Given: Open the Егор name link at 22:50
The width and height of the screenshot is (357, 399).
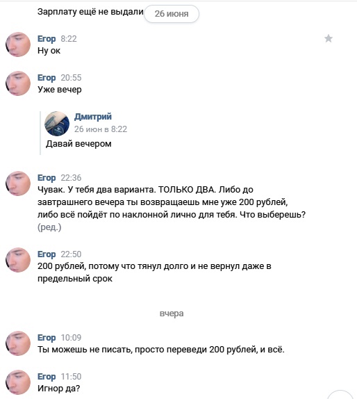Looking at the screenshot, I should pyautogui.click(x=47, y=254).
